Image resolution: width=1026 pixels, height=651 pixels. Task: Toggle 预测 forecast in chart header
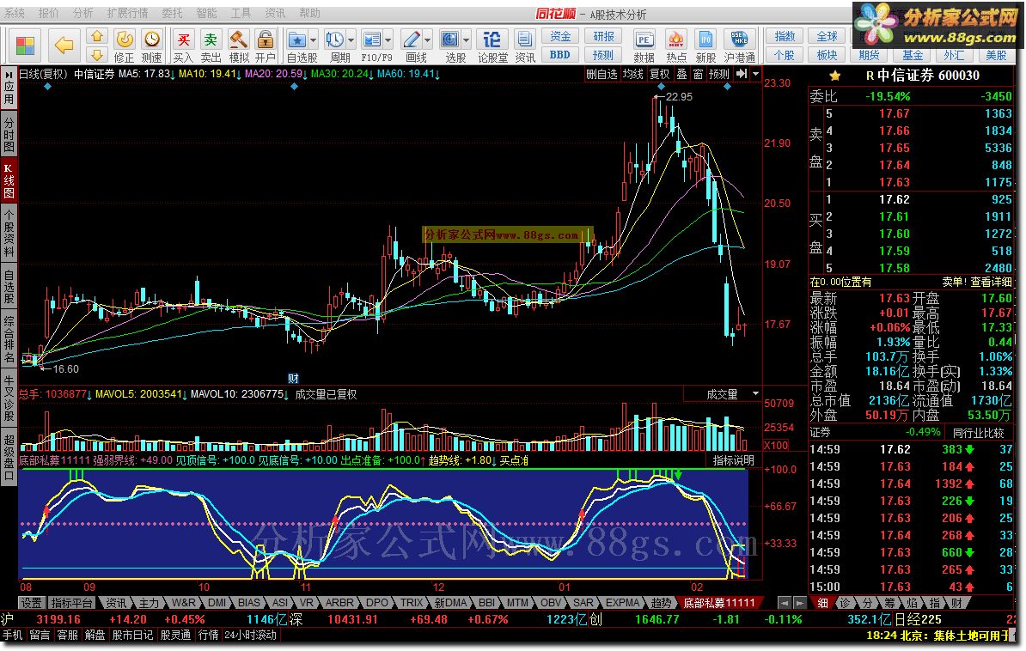719,75
